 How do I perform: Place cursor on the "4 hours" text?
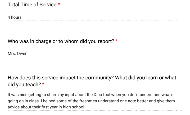pos(15,17)
